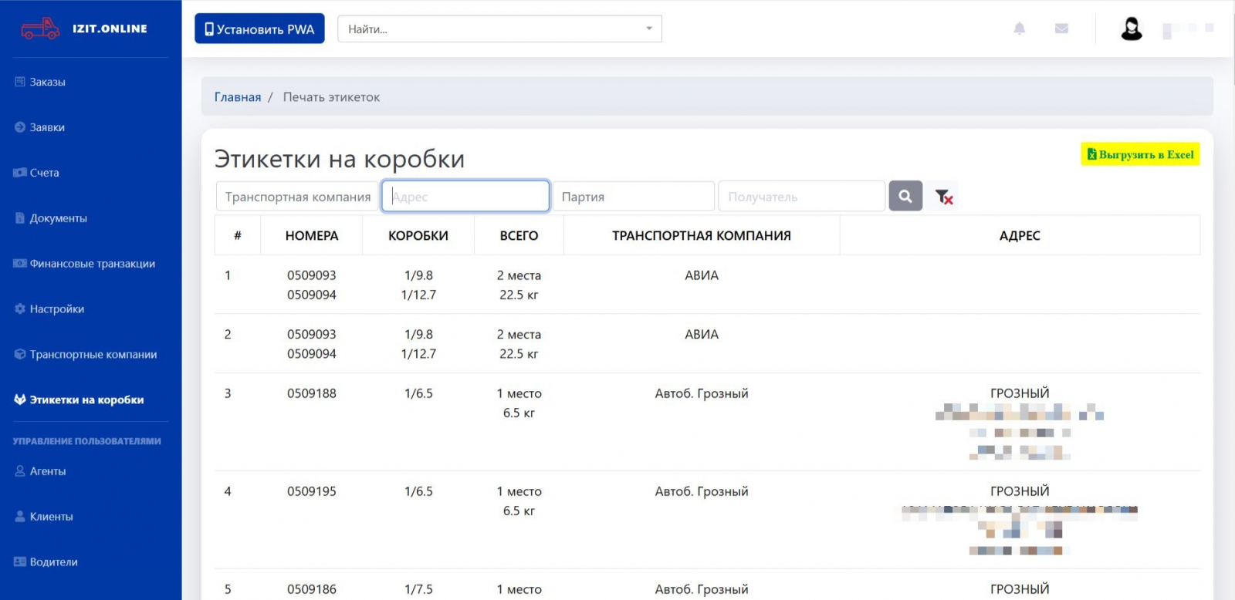Open Settings from the sidebar
1235x600 pixels.
click(56, 309)
